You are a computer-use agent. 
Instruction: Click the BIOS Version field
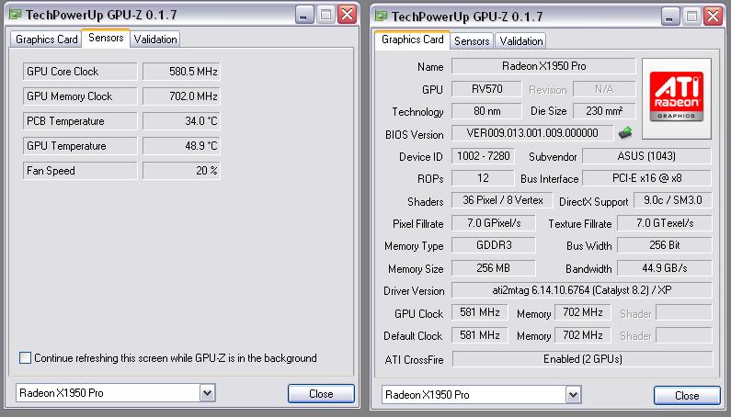(532, 133)
